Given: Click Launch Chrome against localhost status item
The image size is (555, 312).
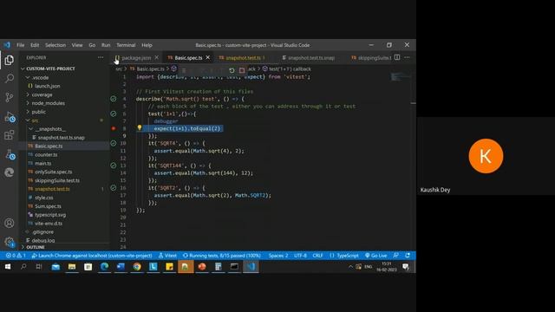Looking at the screenshot, I should pyautogui.click(x=92, y=256).
